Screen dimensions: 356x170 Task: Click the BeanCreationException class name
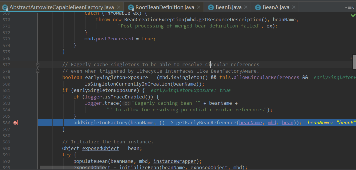click(154, 20)
